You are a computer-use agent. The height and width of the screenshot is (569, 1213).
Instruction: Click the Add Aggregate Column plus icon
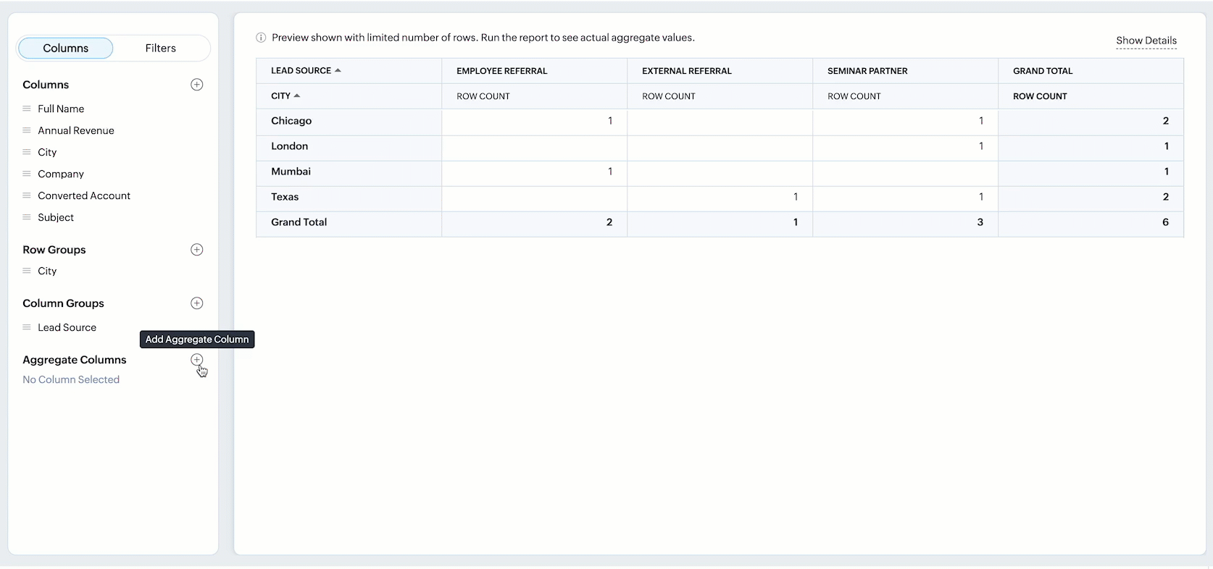[x=196, y=360]
